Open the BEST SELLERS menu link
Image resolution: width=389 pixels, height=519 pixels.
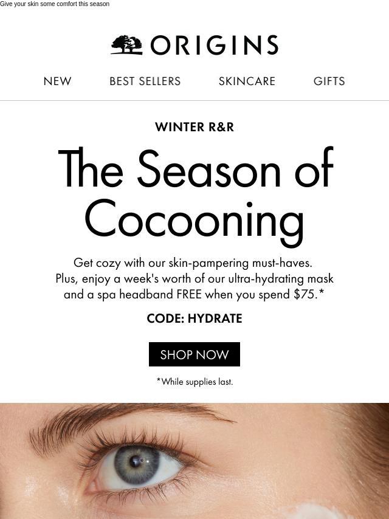(145, 81)
